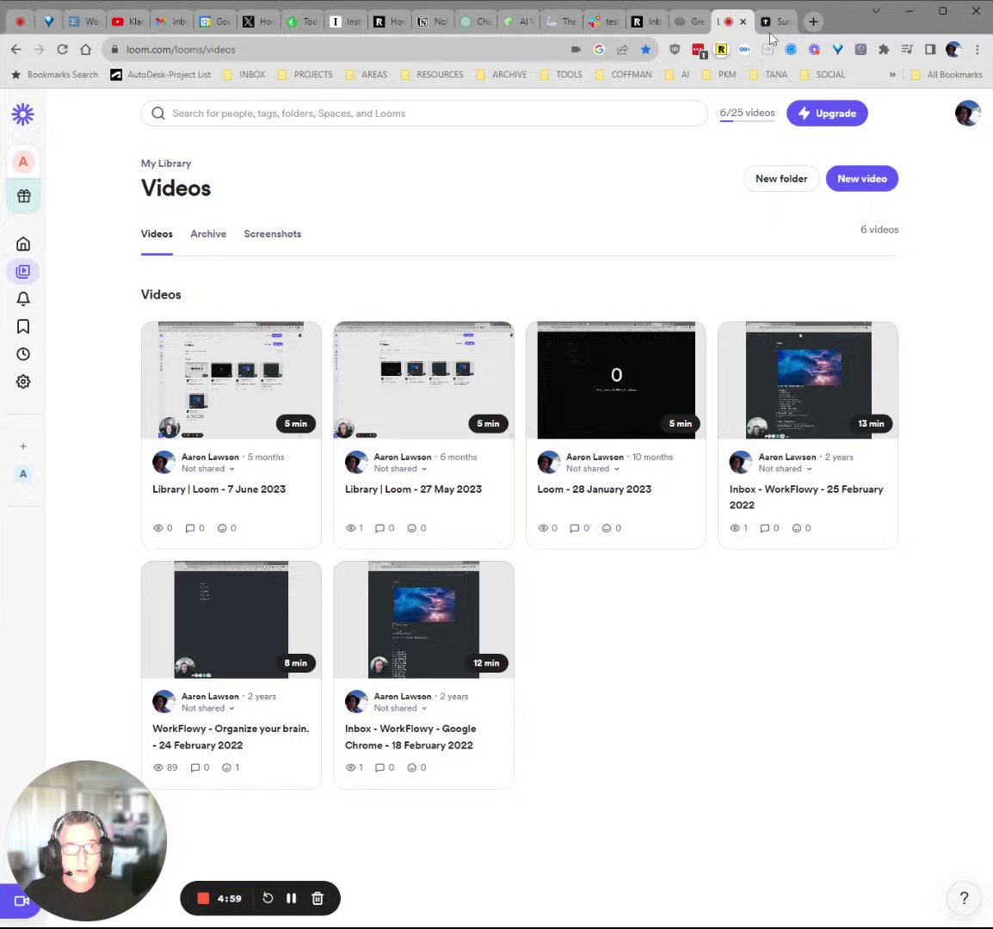Viewport: 993px width, 929px height.
Task: Expand Not shared dropdown on 7 June 2023 video
Action: (x=207, y=469)
